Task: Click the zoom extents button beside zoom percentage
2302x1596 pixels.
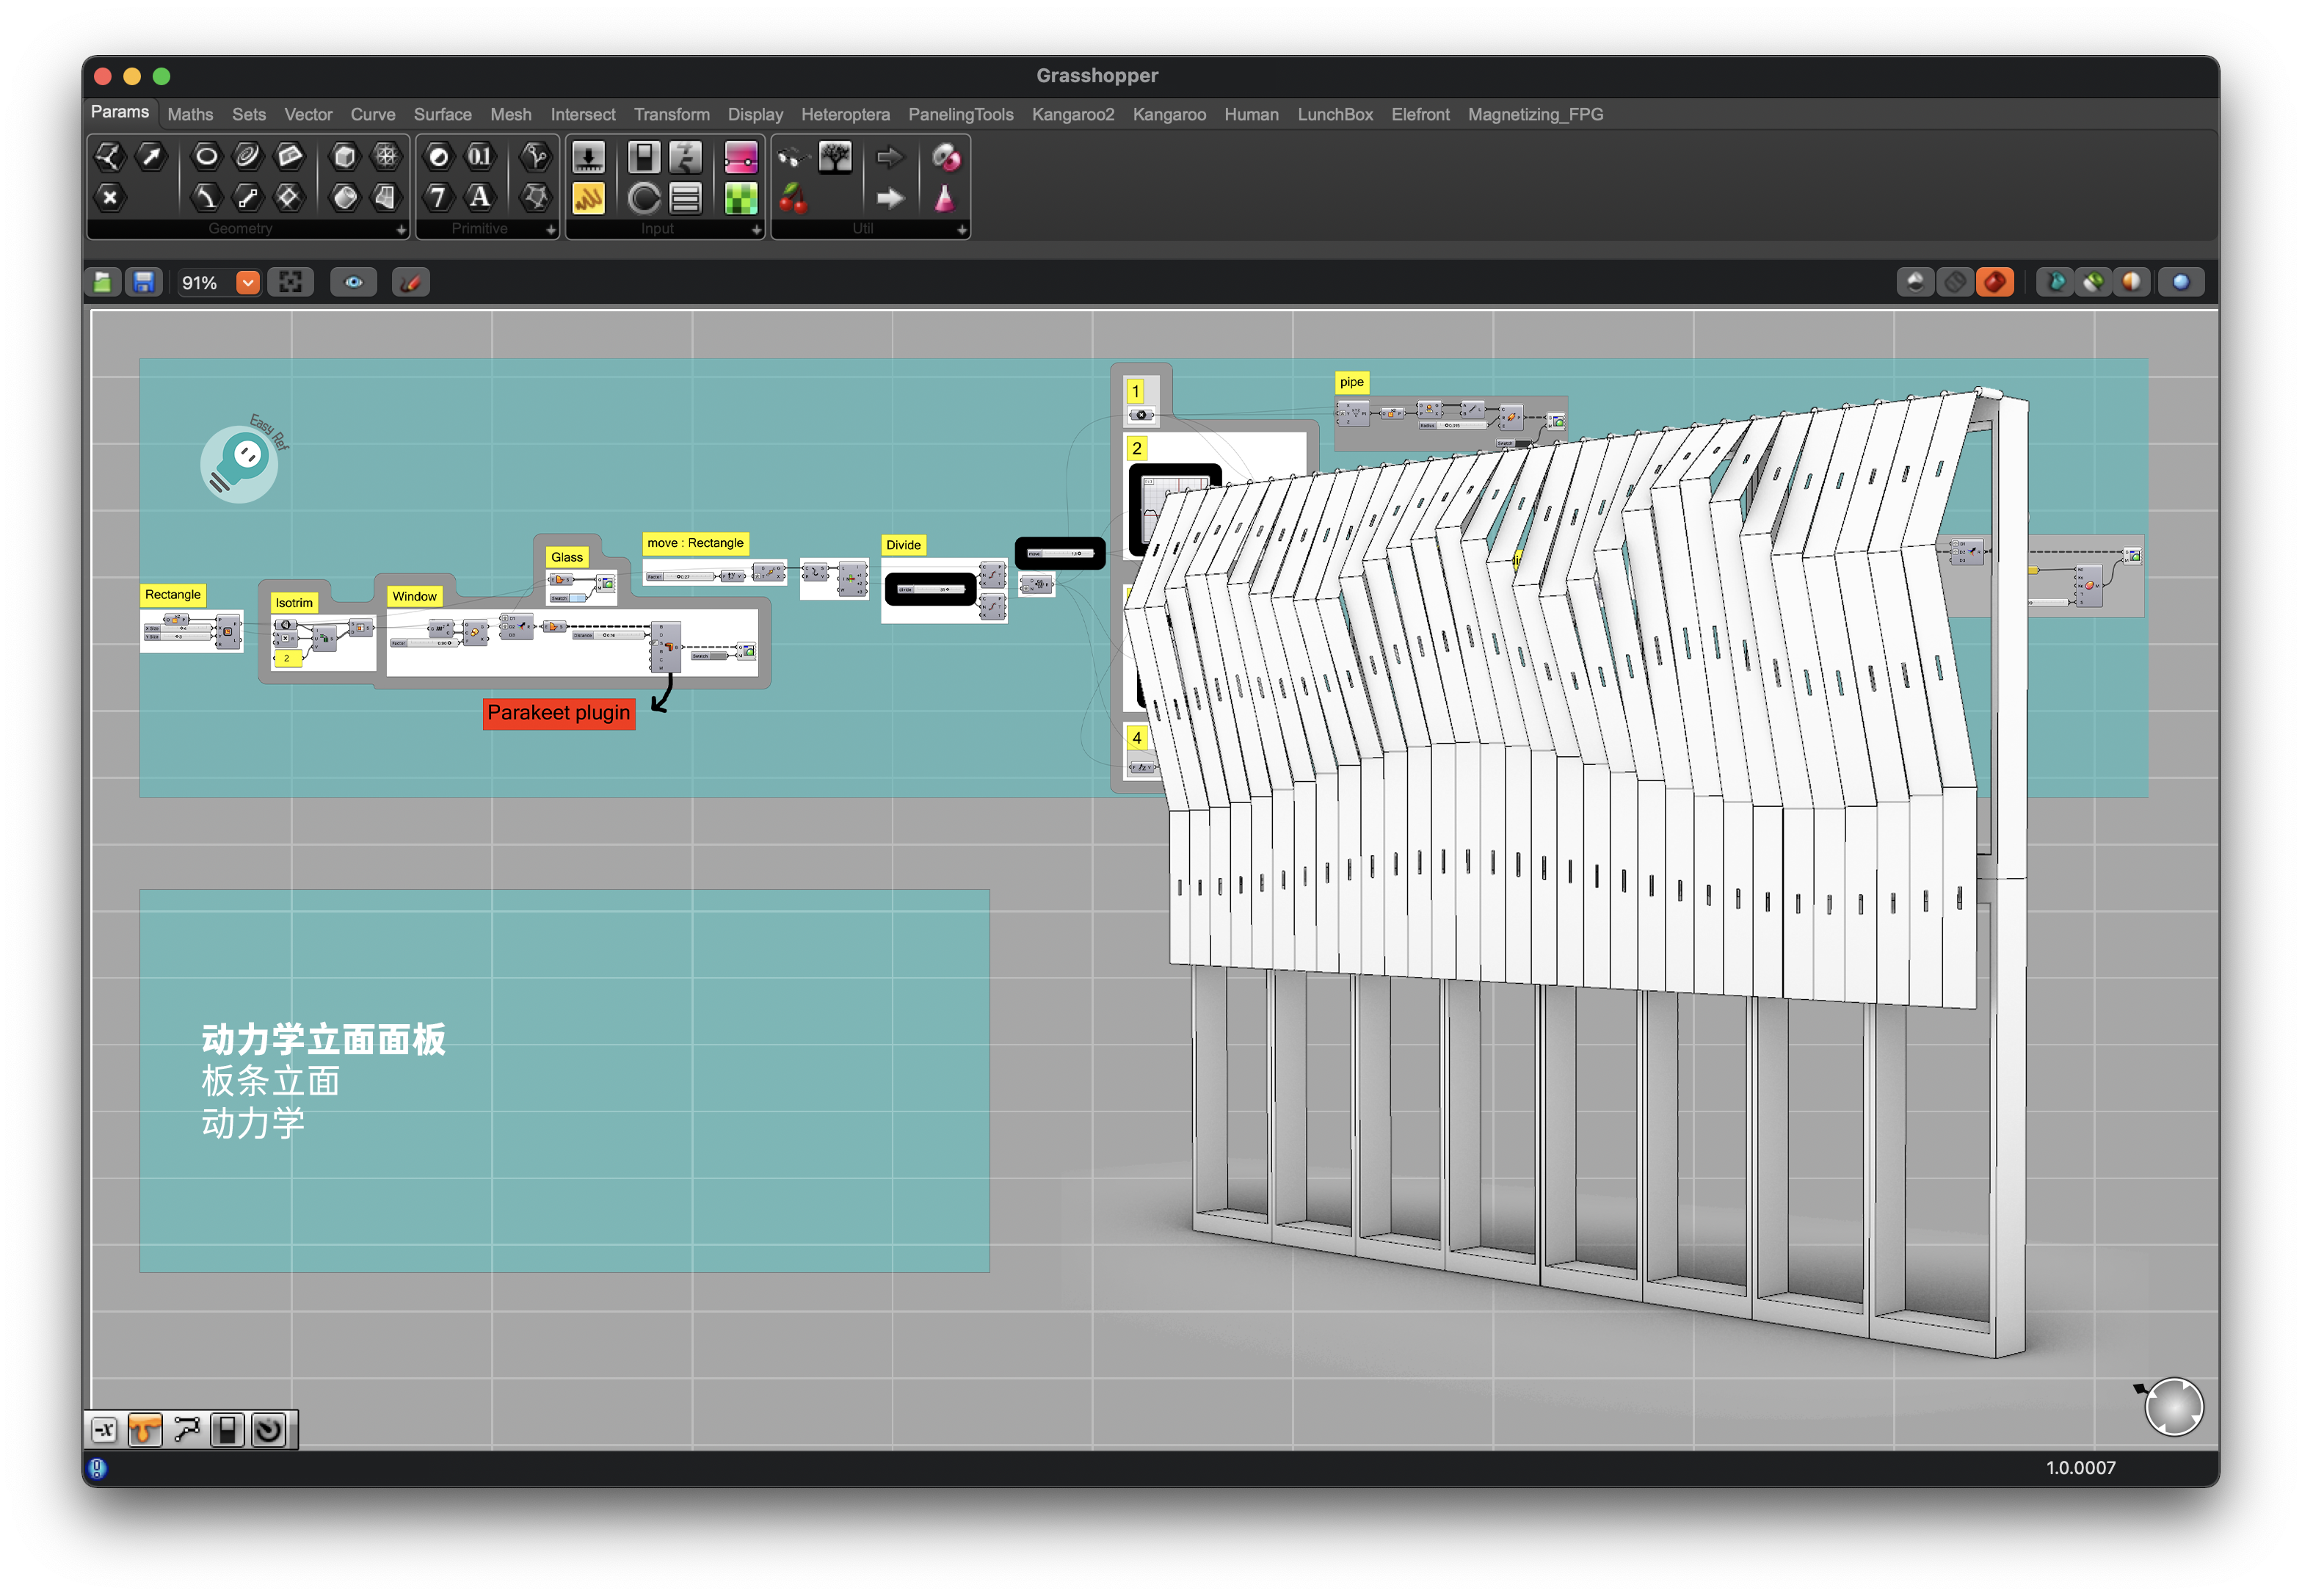Action: 290,283
